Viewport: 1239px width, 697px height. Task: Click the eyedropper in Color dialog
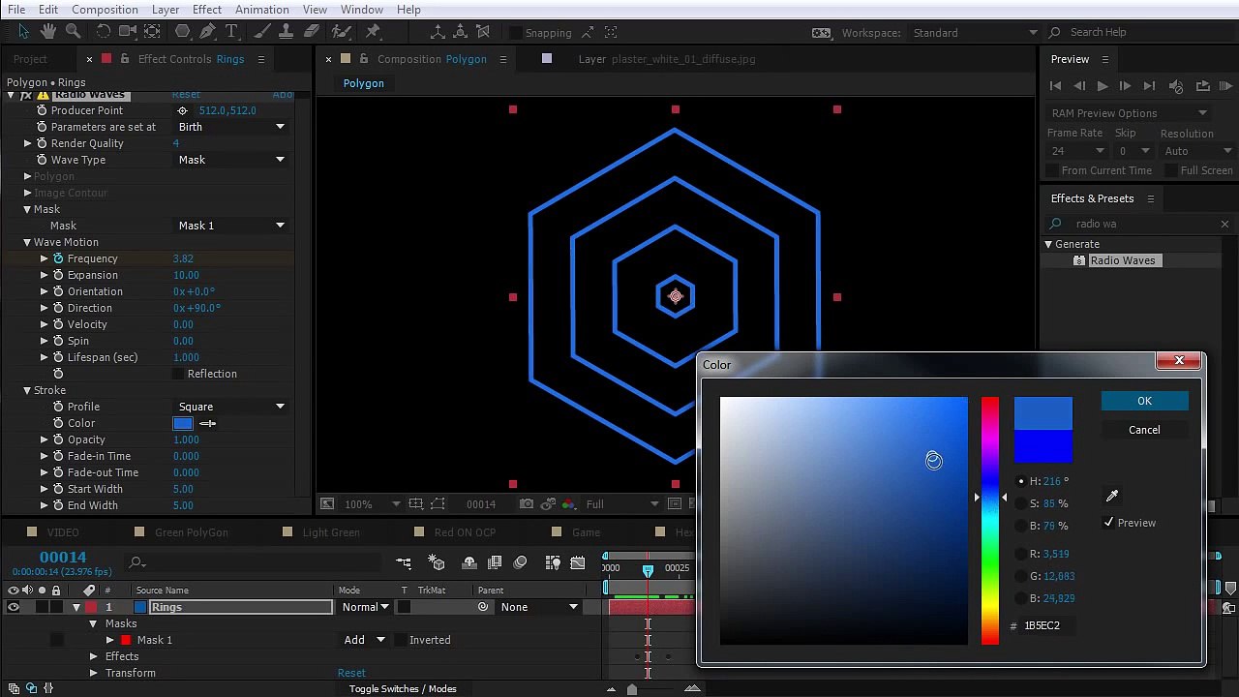[x=1112, y=497]
